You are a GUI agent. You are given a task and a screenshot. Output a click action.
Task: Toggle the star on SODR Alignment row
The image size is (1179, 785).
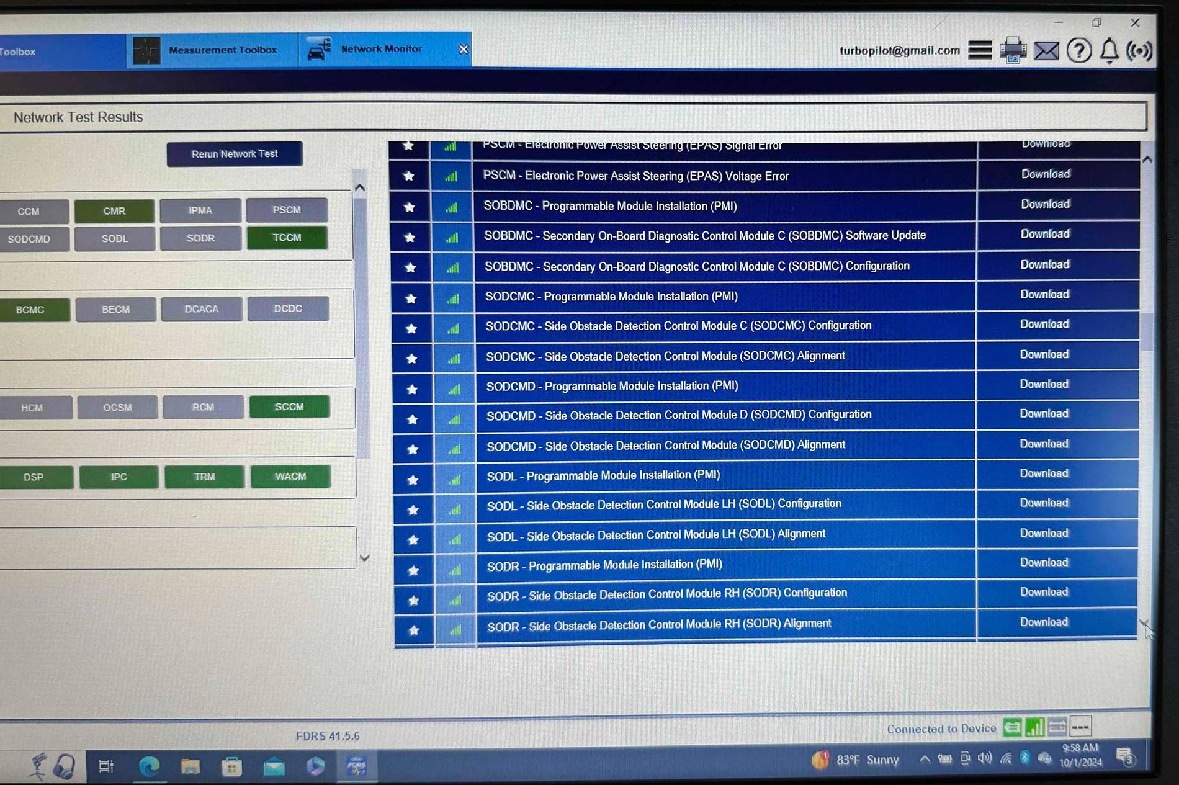414,630
